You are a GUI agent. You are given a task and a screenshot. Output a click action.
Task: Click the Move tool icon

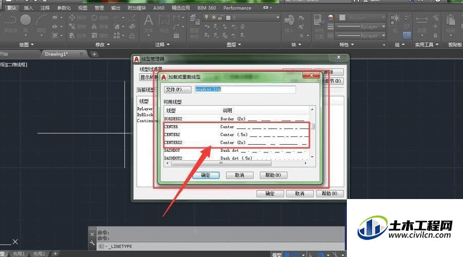click(x=72, y=17)
